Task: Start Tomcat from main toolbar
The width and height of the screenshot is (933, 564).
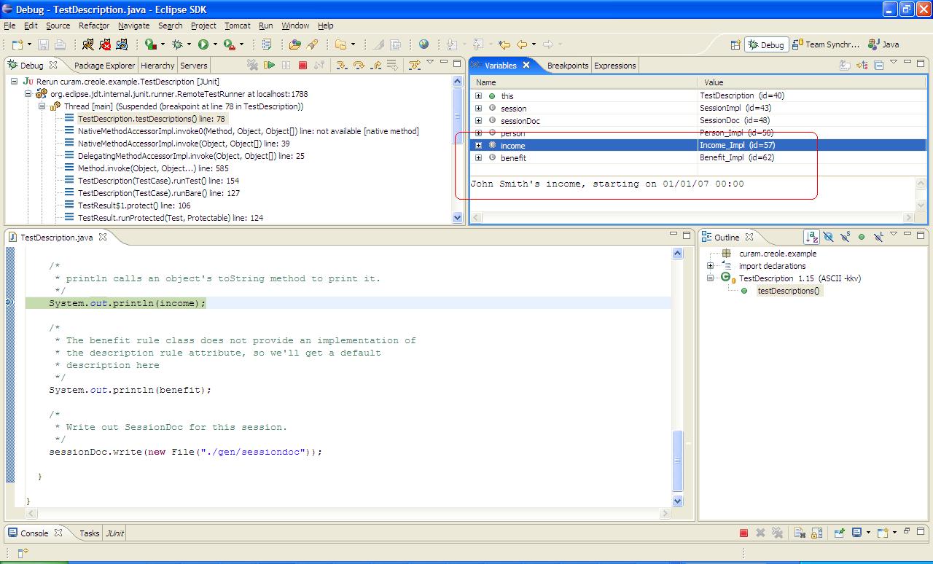Action: [x=88, y=44]
